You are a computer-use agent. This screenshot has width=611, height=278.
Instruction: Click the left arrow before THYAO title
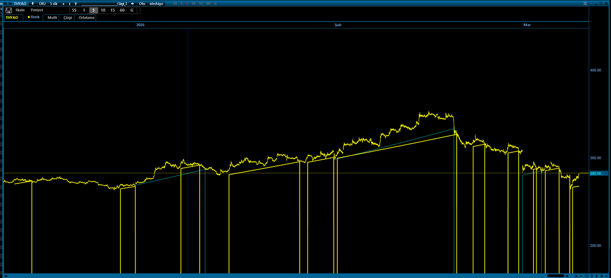10,4
